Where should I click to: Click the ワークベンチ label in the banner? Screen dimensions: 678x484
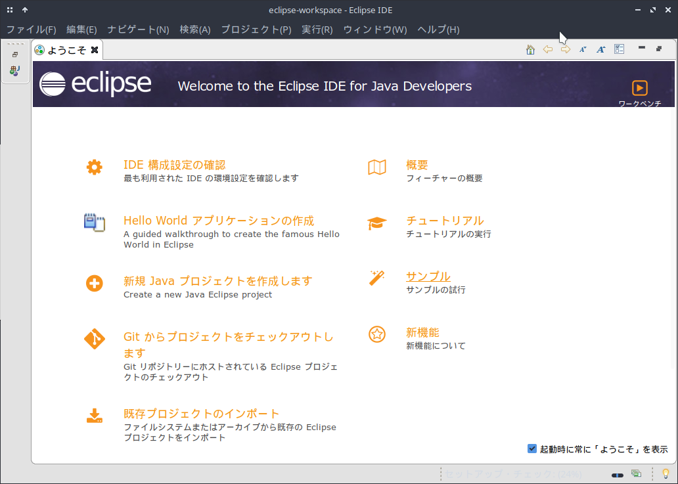(x=640, y=104)
